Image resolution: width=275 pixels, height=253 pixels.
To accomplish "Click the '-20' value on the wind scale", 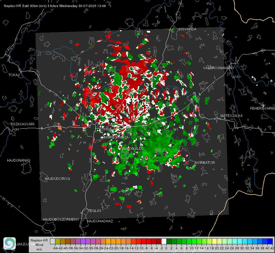I will click(x=116, y=248).
